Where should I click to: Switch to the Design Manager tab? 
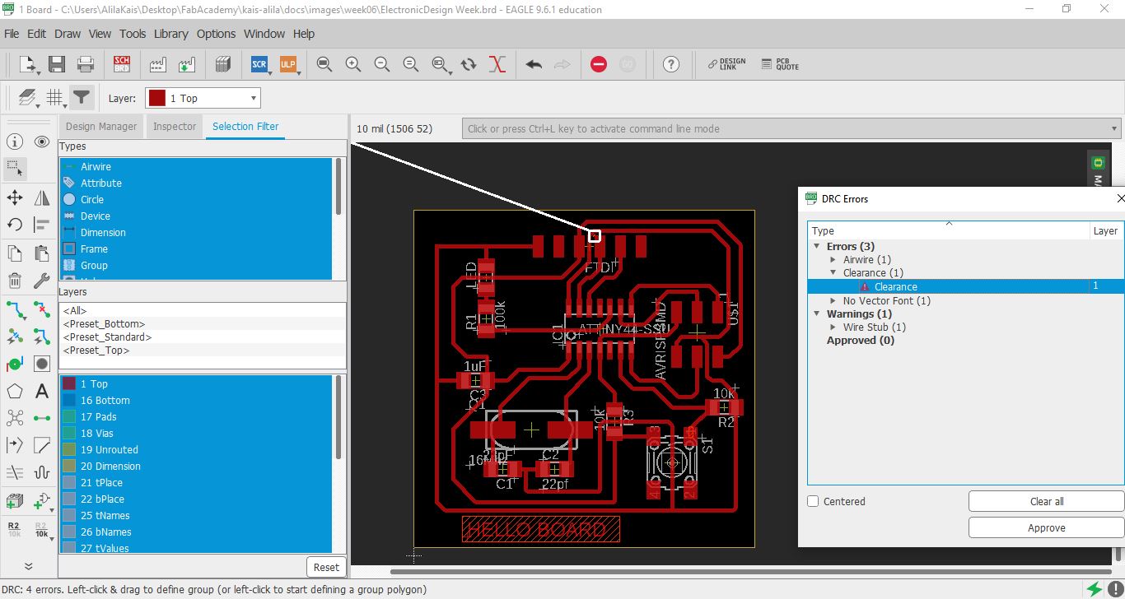[x=101, y=127]
